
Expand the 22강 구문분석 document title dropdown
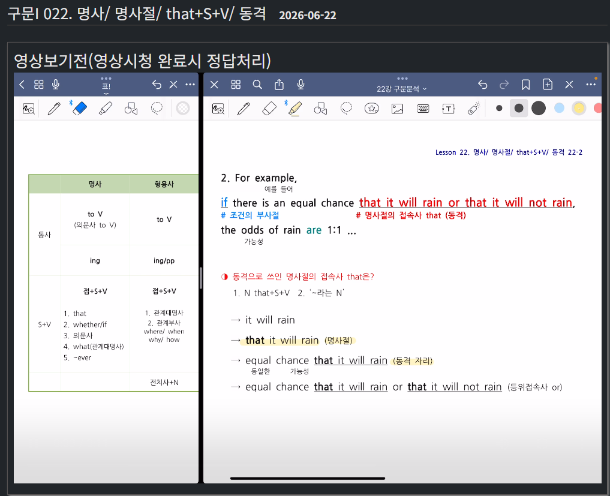tap(402, 89)
